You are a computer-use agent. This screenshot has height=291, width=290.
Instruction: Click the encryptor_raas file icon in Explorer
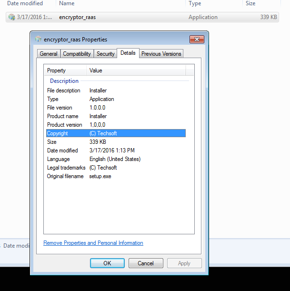pyautogui.click(x=12, y=17)
